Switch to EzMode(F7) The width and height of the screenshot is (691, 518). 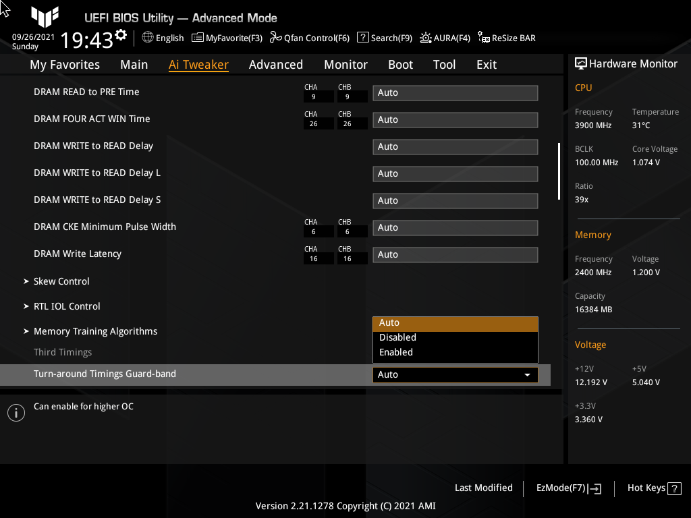(x=568, y=488)
